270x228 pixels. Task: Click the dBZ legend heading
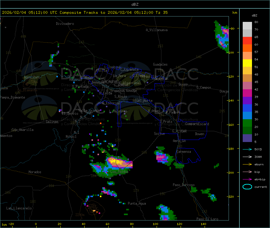254,16
